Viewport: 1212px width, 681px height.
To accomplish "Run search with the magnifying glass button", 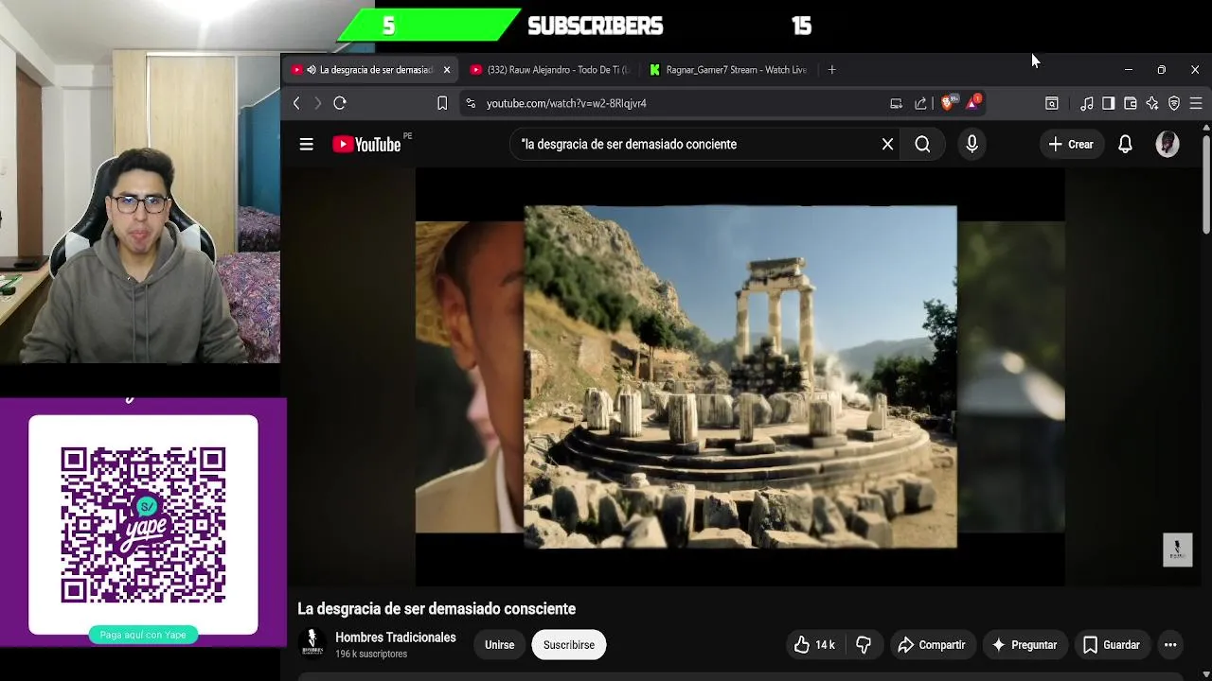I will (922, 145).
